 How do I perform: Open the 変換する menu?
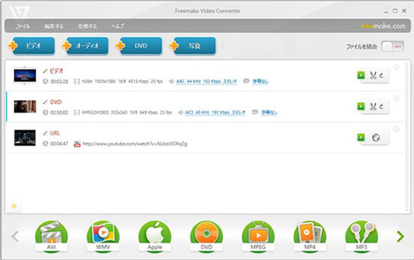click(88, 26)
